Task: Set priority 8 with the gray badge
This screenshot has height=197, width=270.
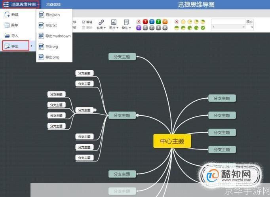Action: pos(158,28)
